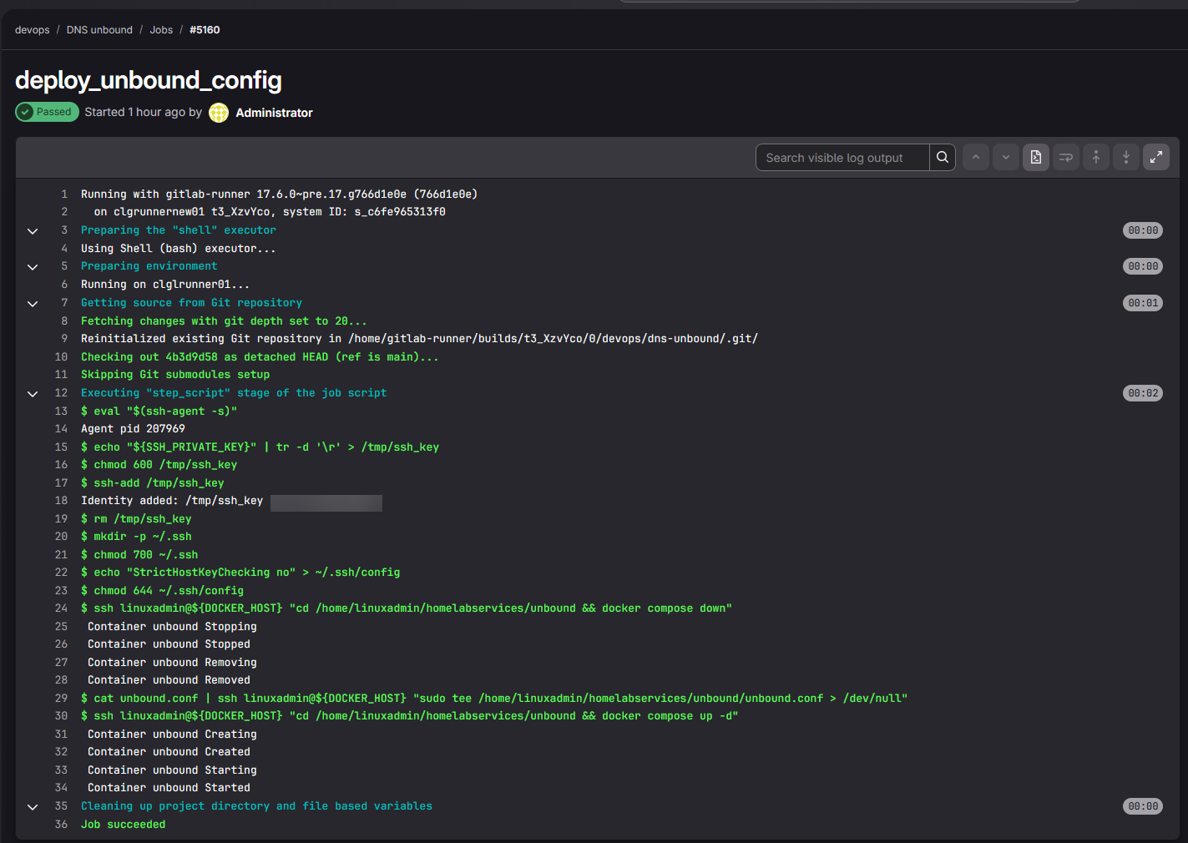The height and width of the screenshot is (843, 1188).
Task: Toggle line wrapping in the log
Action: (x=1065, y=157)
